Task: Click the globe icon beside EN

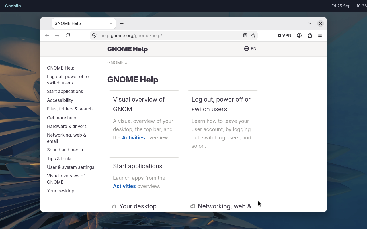Action: [x=247, y=49]
